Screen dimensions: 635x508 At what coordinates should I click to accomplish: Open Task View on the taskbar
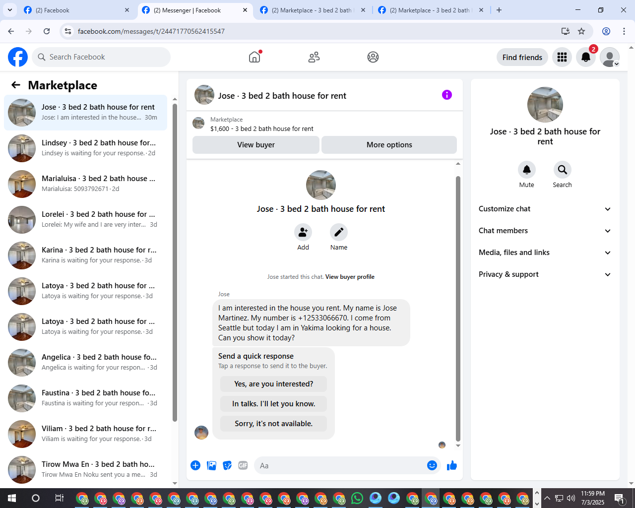(59, 498)
